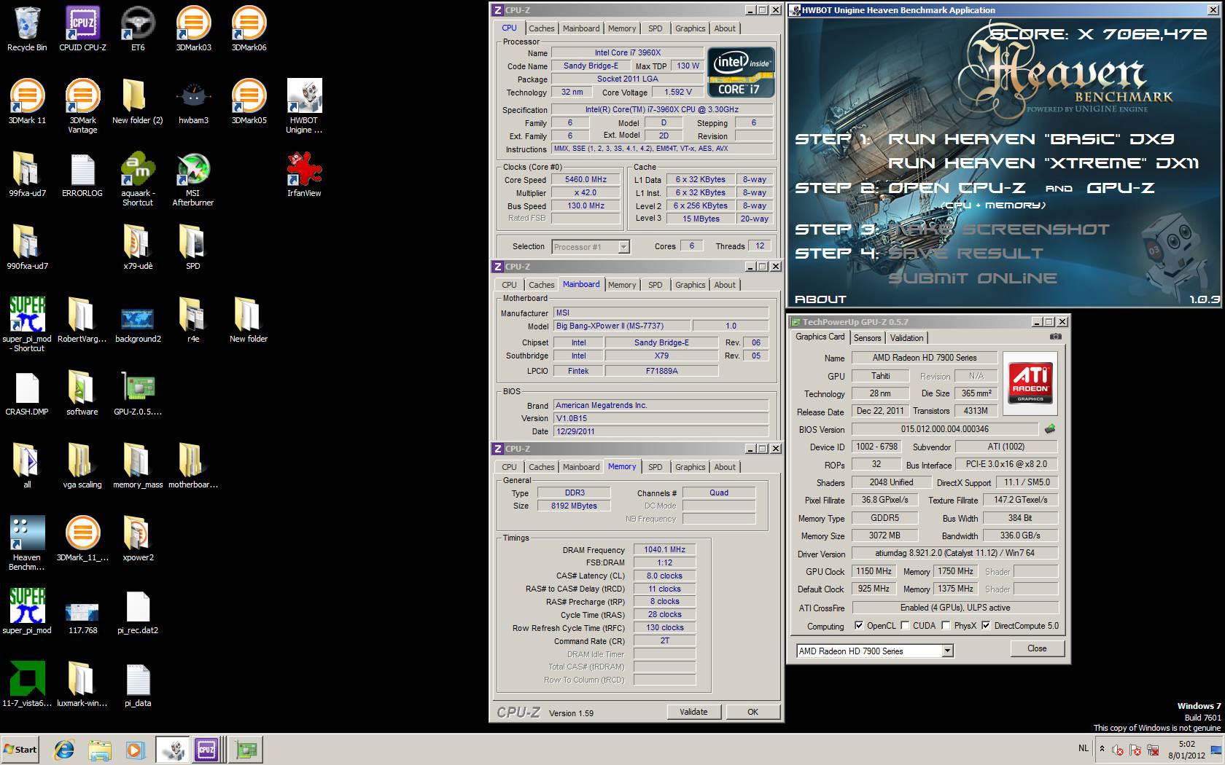Click the BIOS save chip icon in GPU-Z
Viewport: 1225px width, 765px height.
1050,429
